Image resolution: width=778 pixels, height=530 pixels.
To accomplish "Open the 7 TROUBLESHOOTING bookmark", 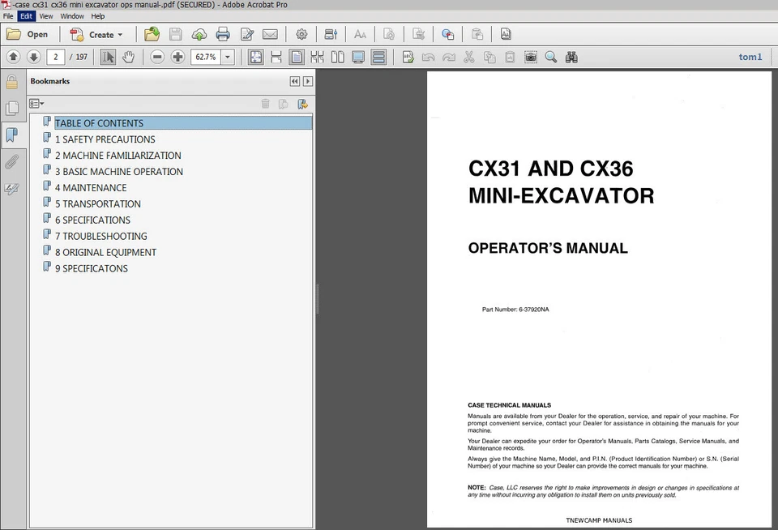I will [x=100, y=236].
